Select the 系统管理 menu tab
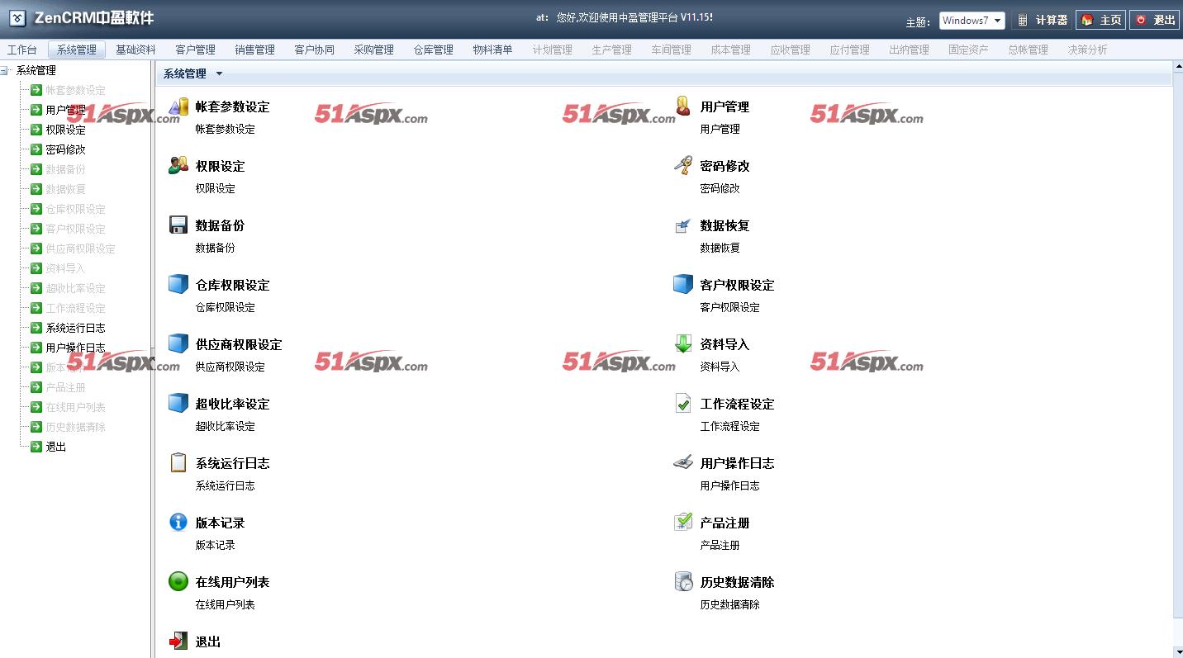1183x658 pixels. pos(77,50)
